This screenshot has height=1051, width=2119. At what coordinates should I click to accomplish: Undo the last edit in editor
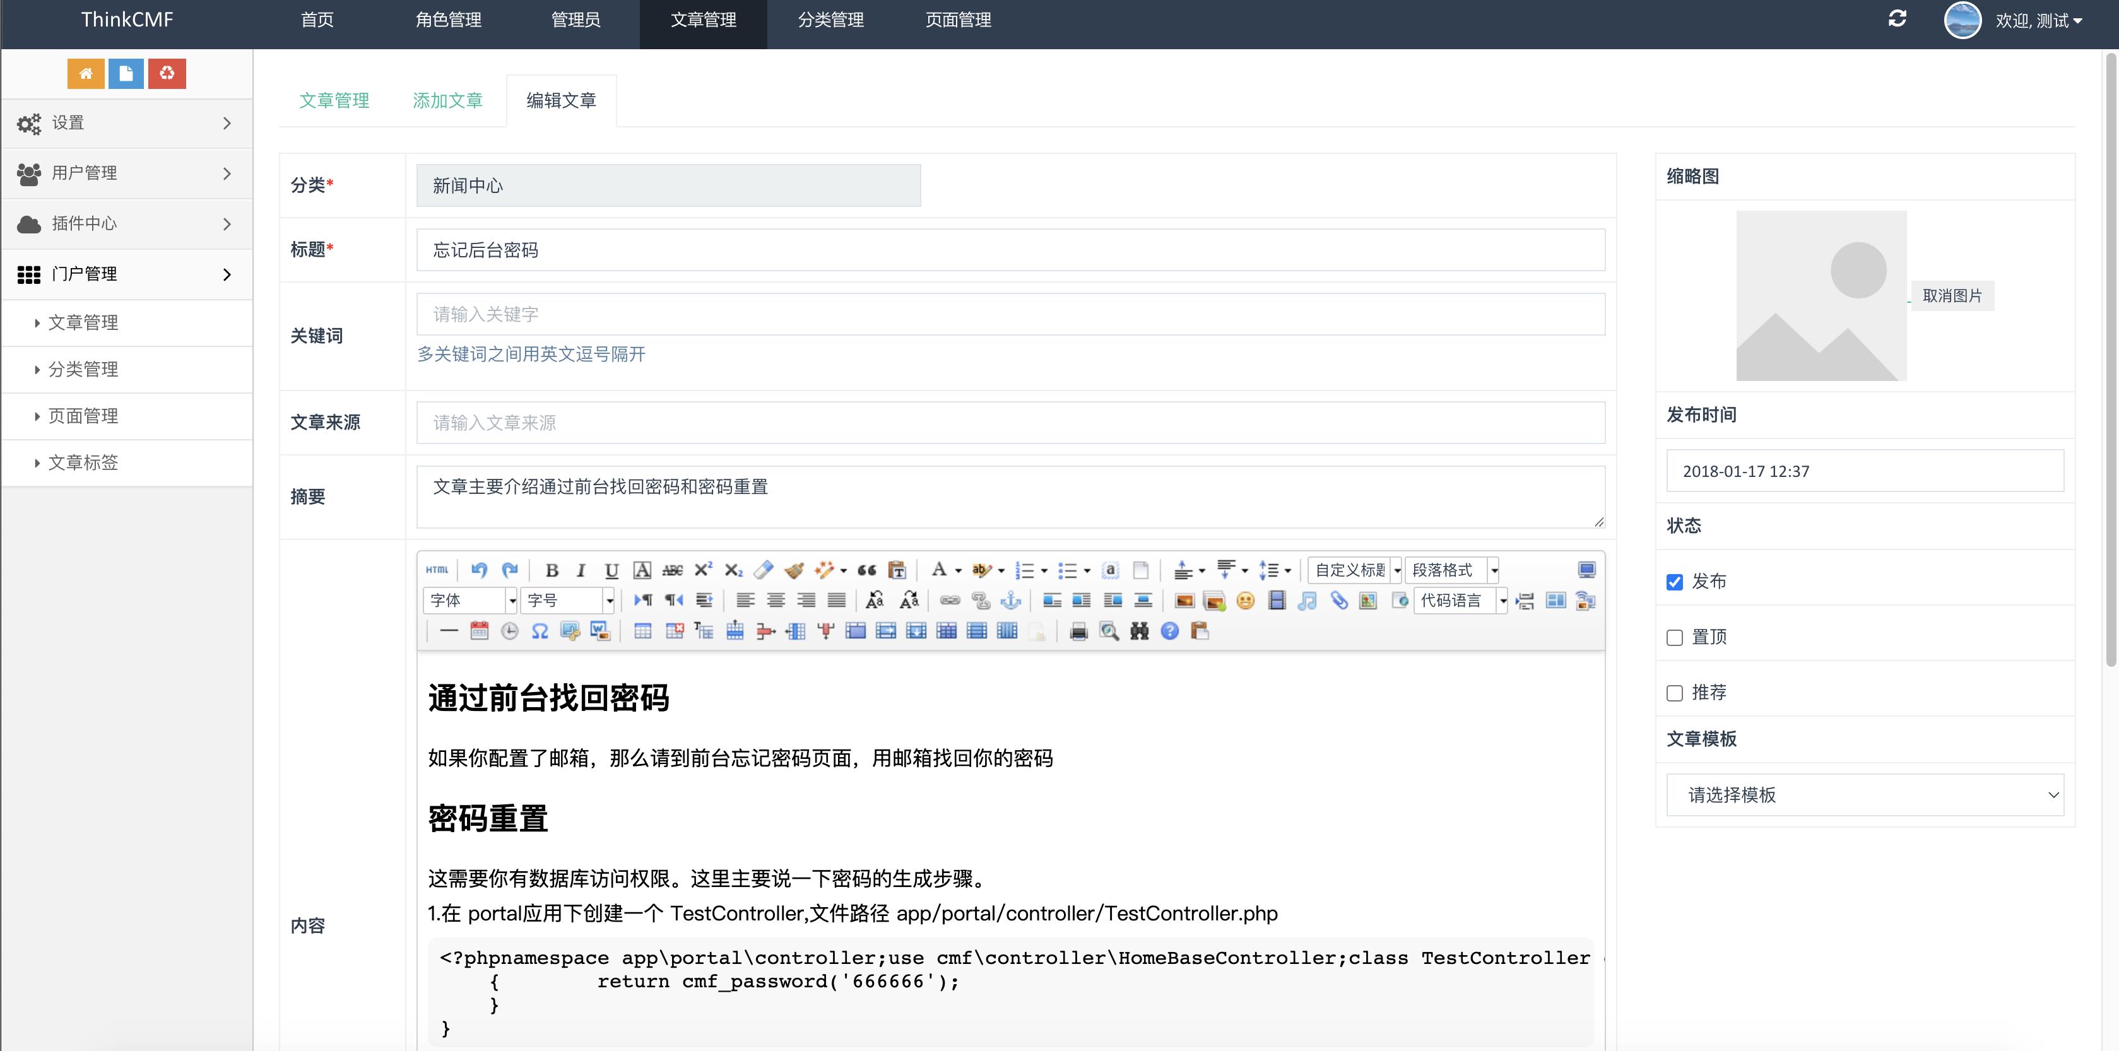pos(479,570)
